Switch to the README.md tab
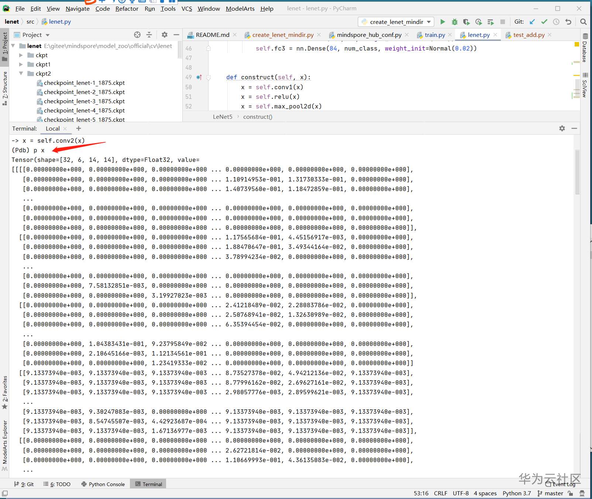 click(x=213, y=35)
